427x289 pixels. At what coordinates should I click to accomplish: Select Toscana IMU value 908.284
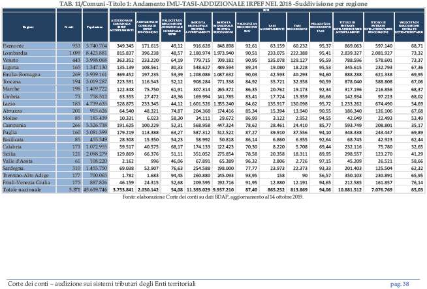tap(202, 81)
